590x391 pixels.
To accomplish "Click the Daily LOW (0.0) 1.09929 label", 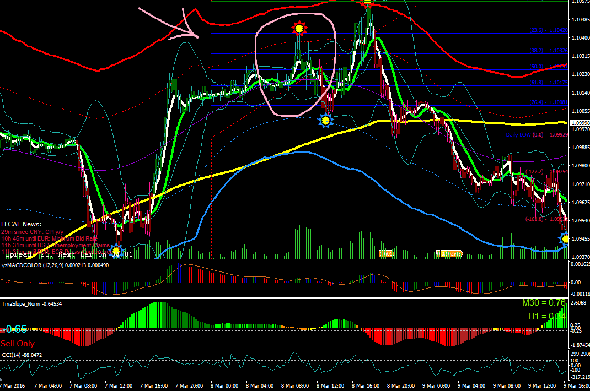I will pos(537,134).
